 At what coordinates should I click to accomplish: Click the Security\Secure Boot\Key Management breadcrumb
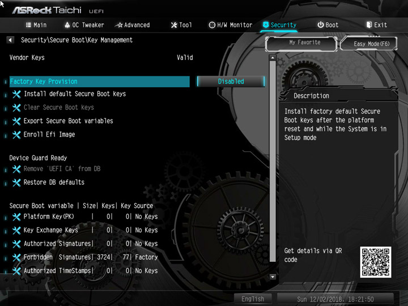point(76,40)
